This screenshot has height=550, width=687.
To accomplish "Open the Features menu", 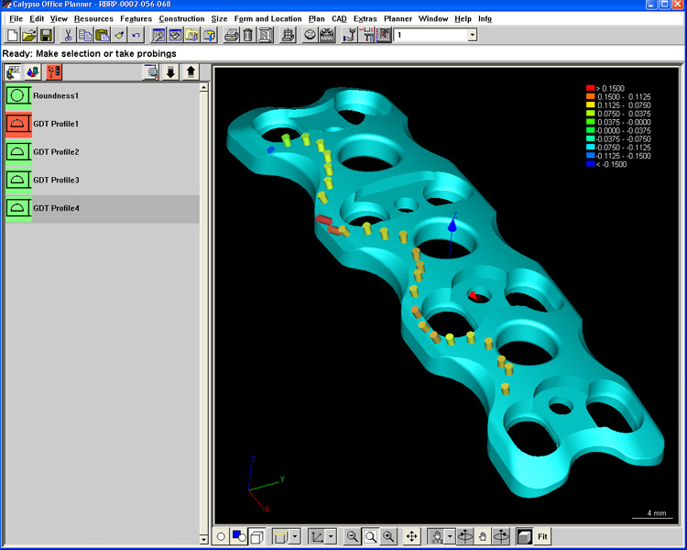I will [136, 19].
